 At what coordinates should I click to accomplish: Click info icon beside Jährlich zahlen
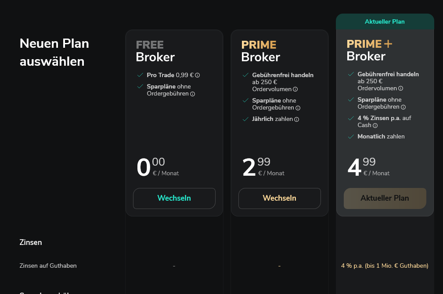pyautogui.click(x=296, y=119)
